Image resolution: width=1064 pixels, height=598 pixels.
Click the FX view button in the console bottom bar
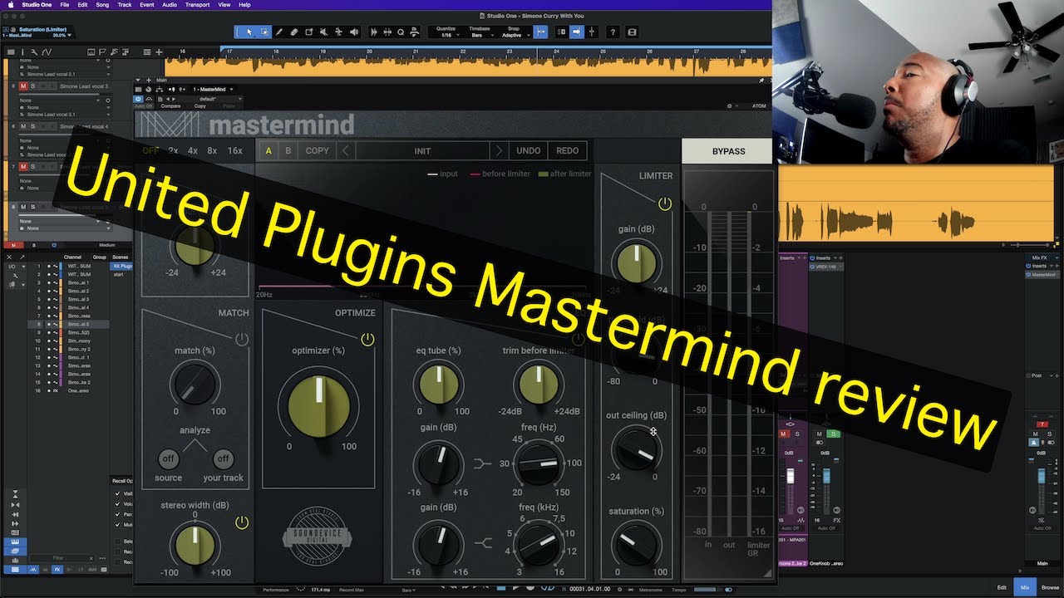tap(57, 570)
